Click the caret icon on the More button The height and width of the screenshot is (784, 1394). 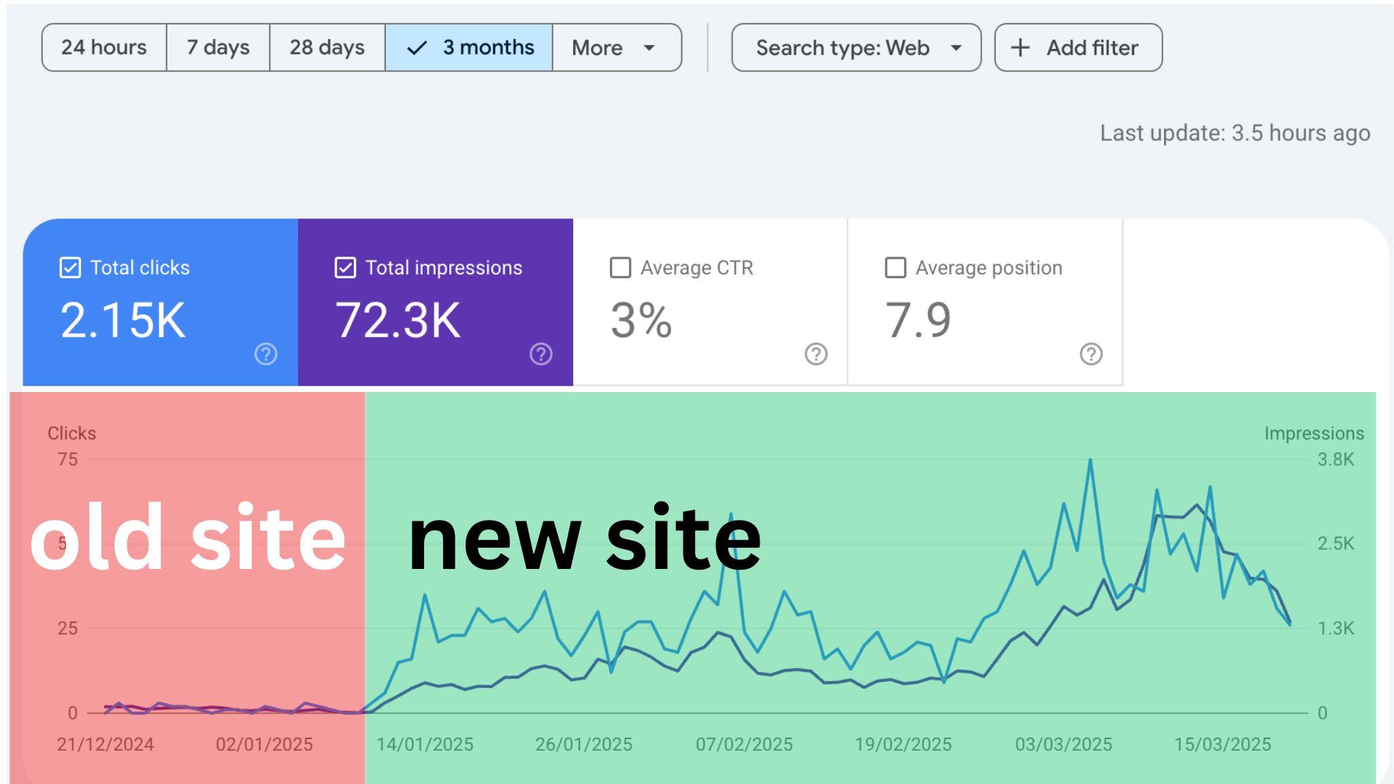coord(648,48)
